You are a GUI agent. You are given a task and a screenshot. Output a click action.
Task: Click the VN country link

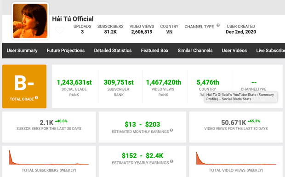tap(169, 32)
